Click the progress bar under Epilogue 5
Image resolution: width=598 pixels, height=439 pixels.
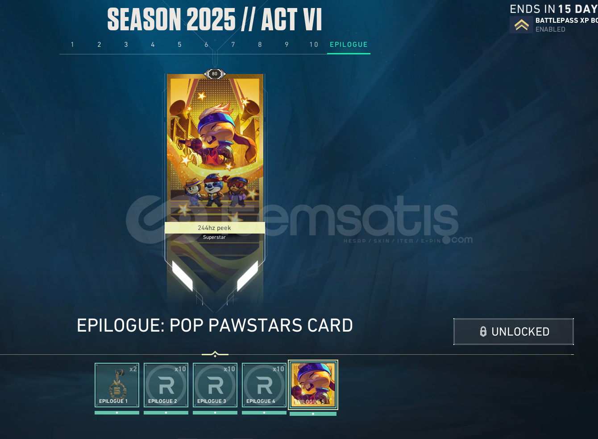point(313,414)
